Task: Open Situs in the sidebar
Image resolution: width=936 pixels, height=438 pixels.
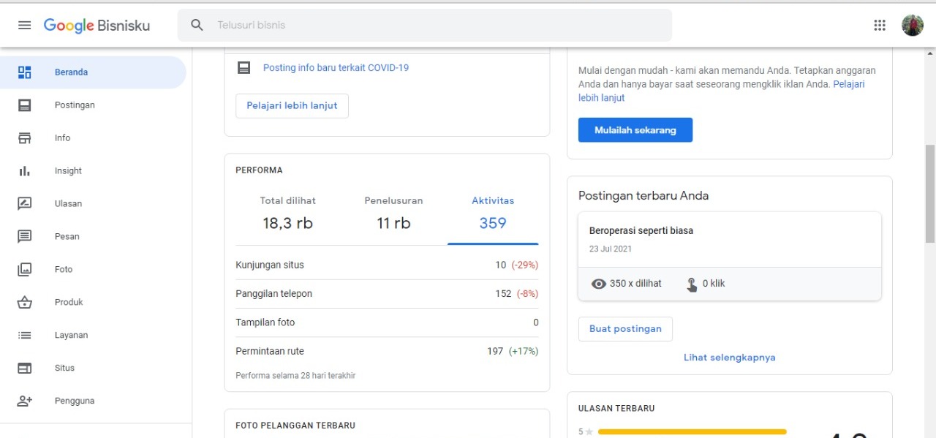Action: coord(94,369)
